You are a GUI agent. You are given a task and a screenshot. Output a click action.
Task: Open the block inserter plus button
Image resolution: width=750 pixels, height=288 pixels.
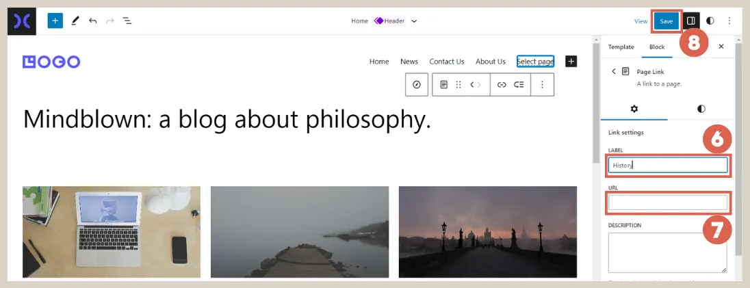click(x=55, y=21)
